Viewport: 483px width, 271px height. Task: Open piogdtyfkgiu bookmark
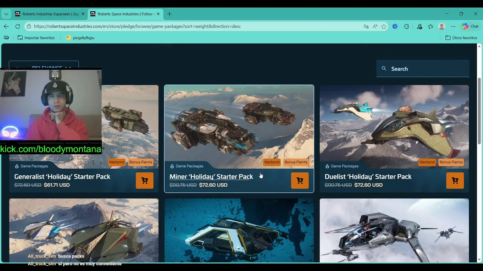tap(80, 38)
